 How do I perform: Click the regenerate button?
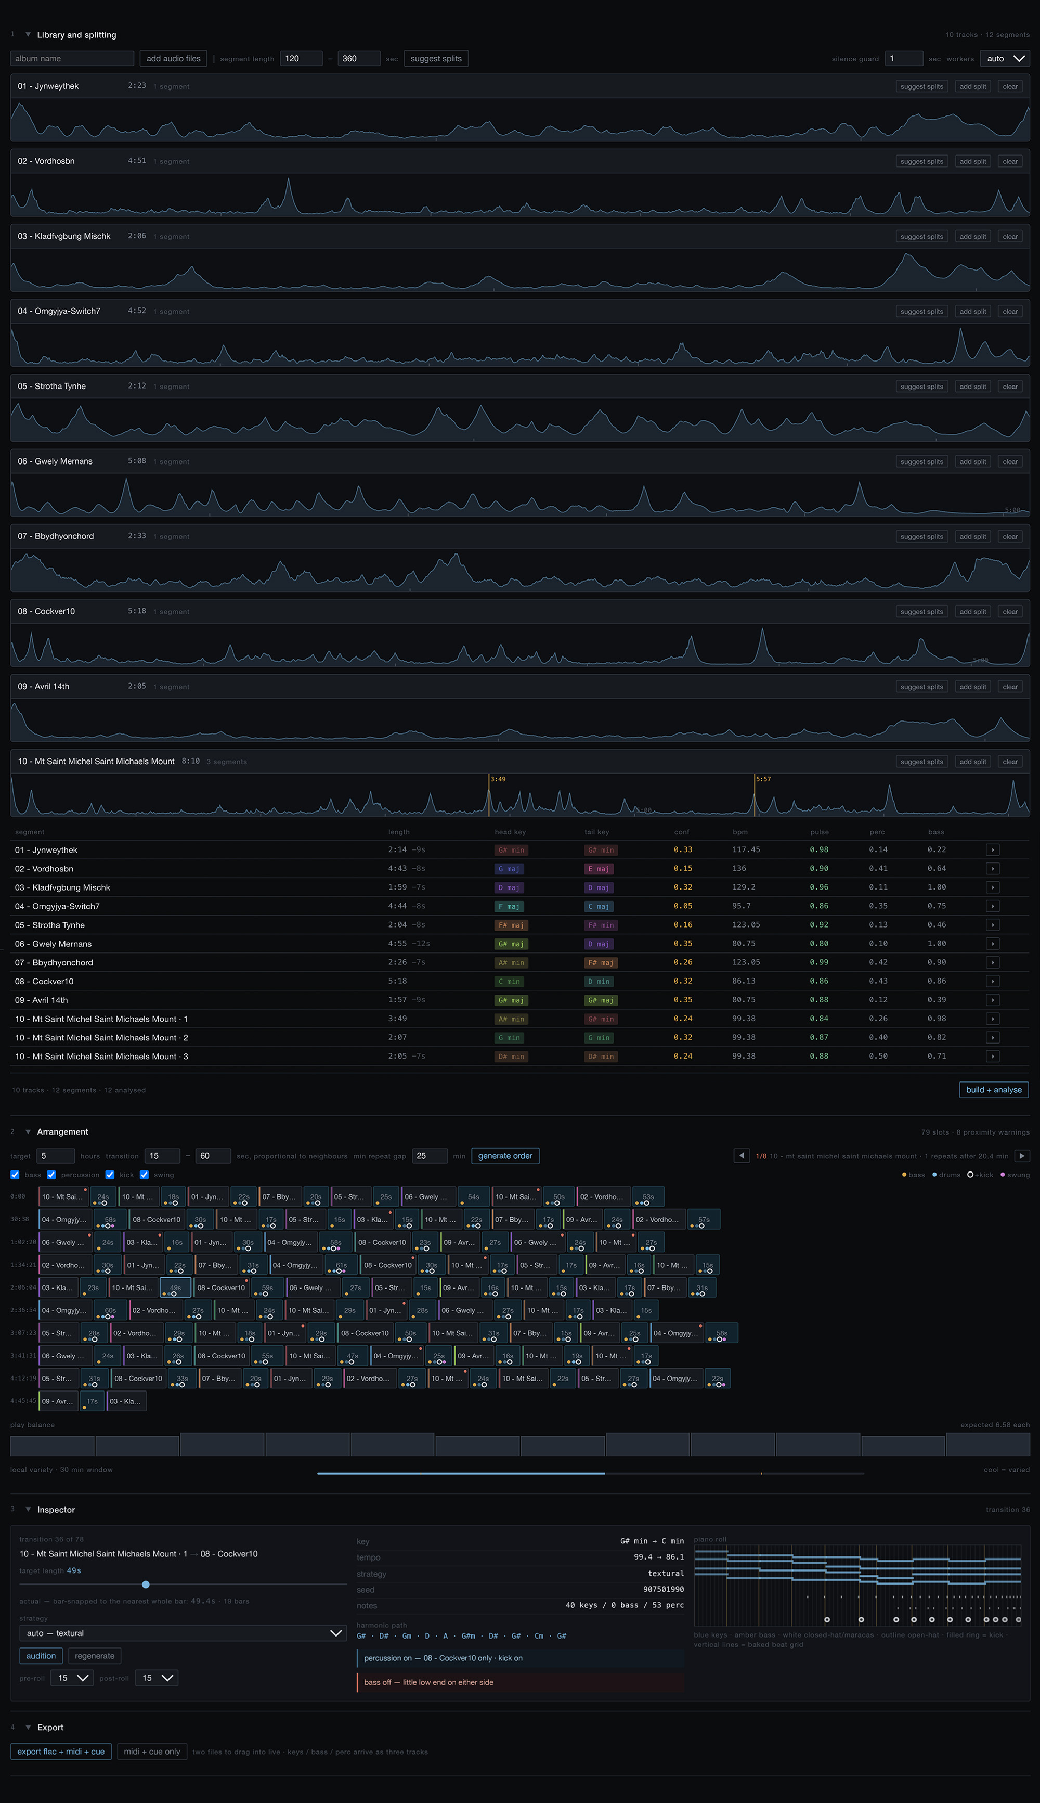(94, 1656)
